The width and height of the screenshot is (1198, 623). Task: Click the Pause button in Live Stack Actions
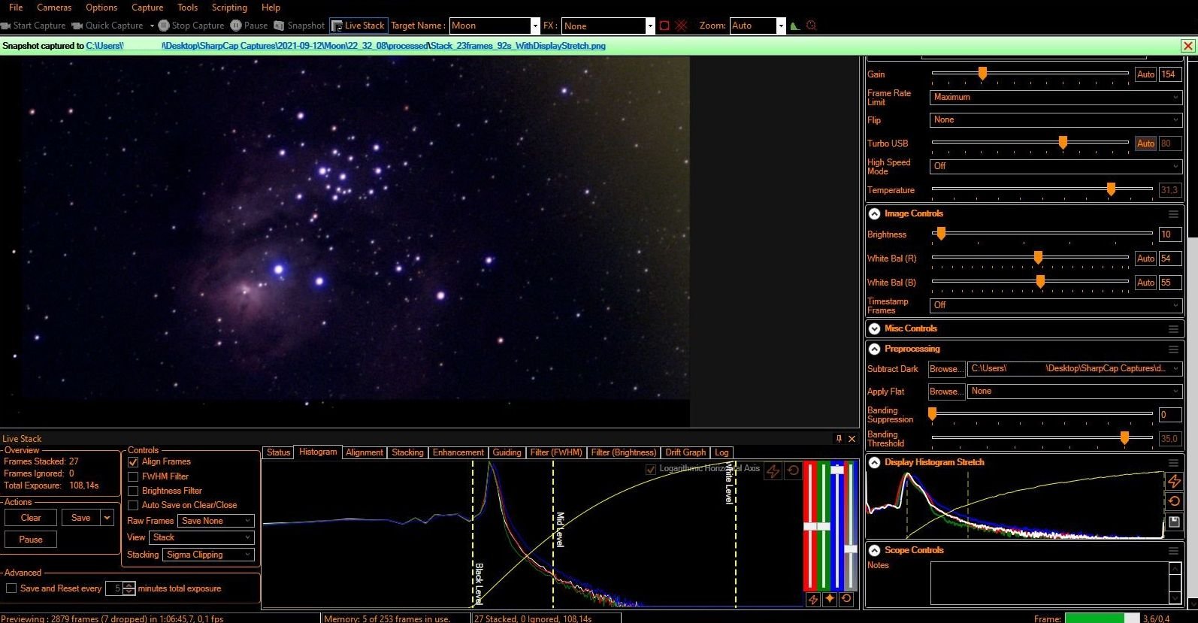31,540
